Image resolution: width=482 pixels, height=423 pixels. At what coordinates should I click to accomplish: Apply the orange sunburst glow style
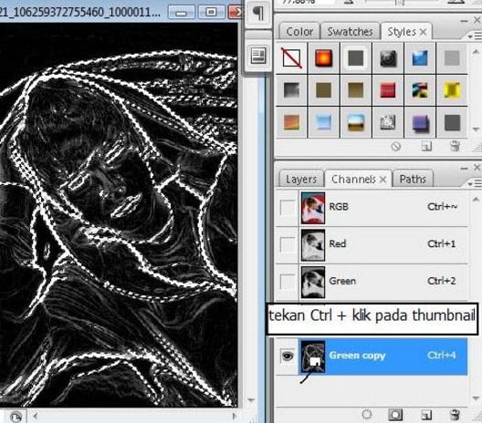[323, 58]
